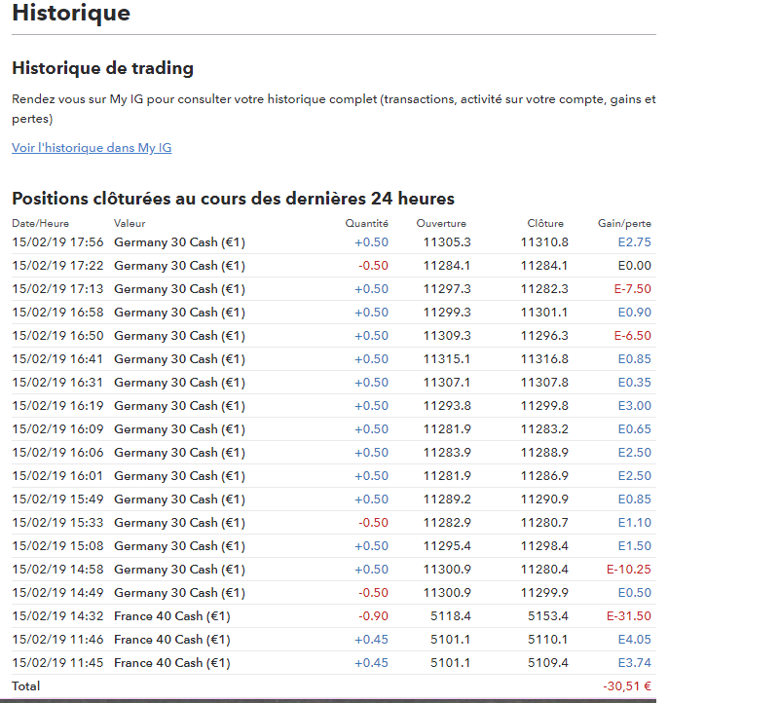
Task: Click opening price 11299.3
Action: tap(447, 312)
